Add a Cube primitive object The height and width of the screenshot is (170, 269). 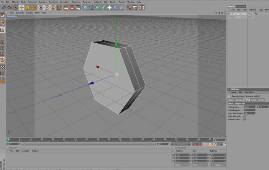[85, 8]
